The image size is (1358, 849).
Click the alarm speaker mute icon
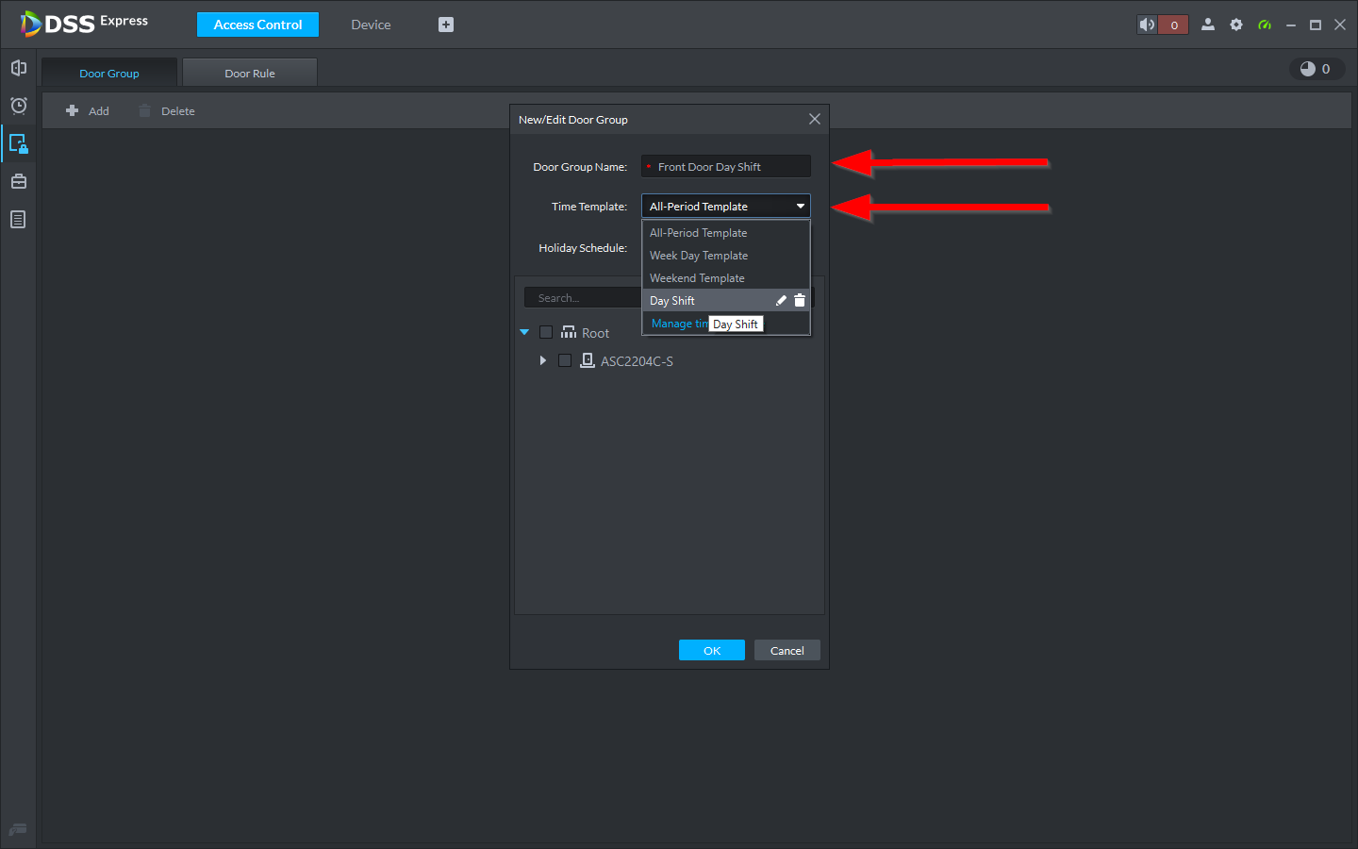[x=1147, y=25]
